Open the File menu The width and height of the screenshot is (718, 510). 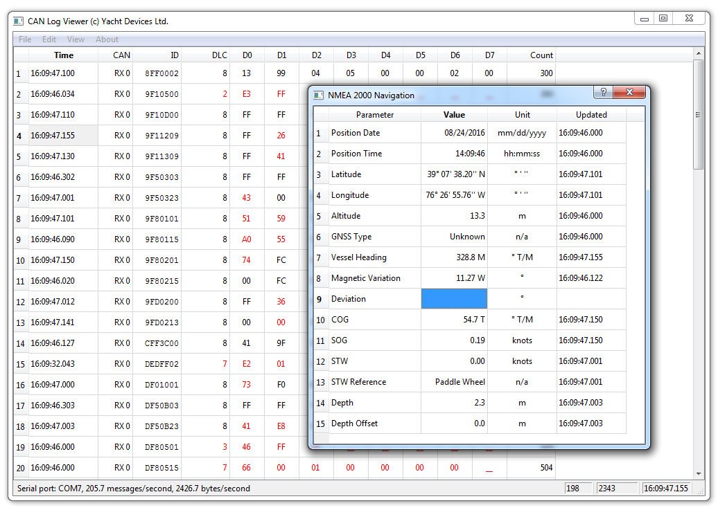coord(25,39)
